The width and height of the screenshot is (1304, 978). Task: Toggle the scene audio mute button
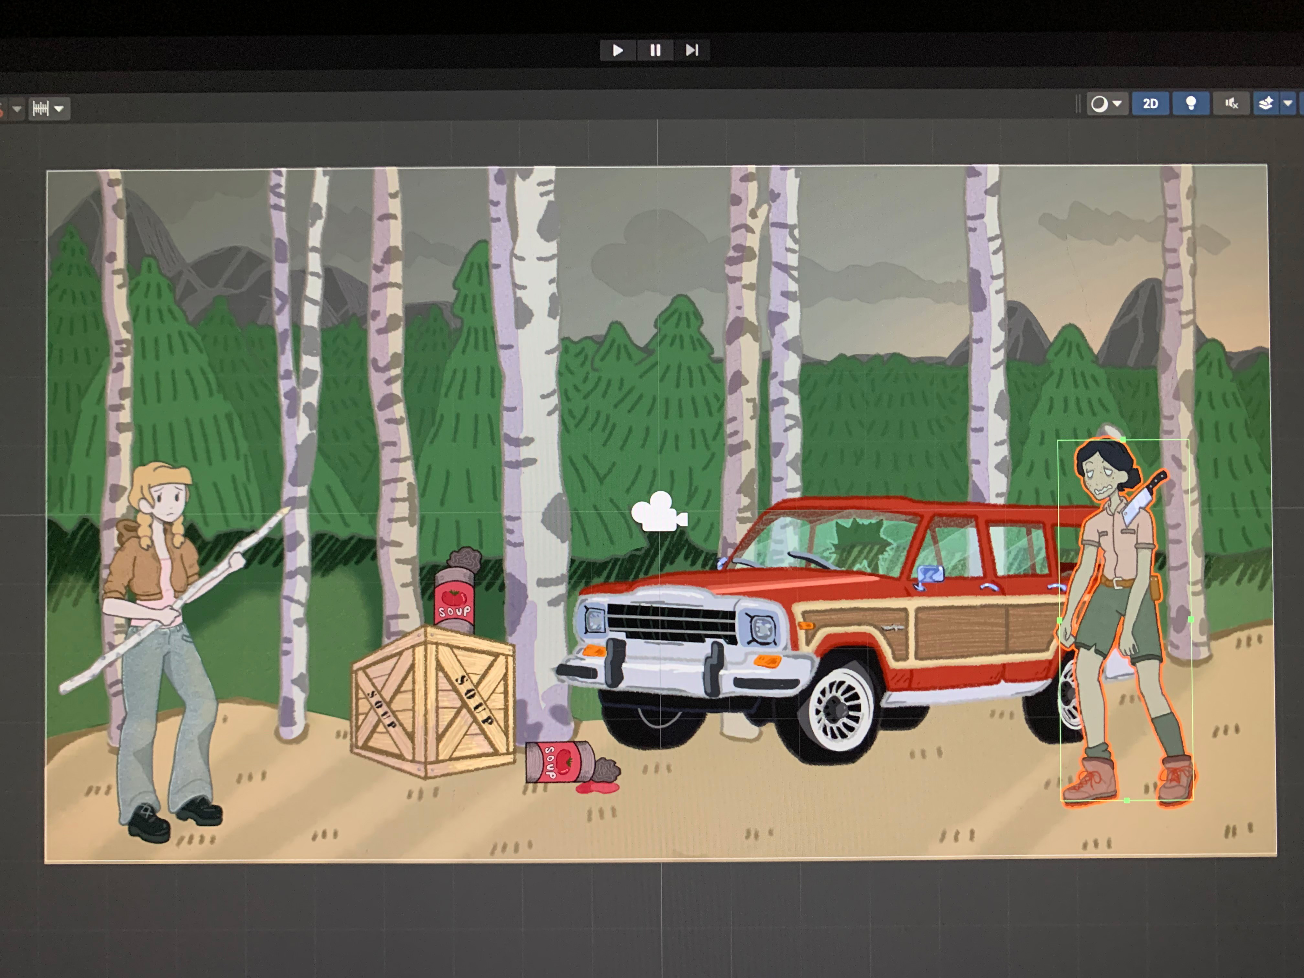point(1231,104)
